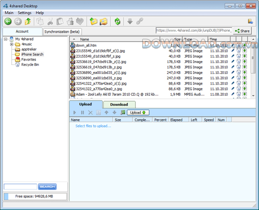Click the file list vertical scrollbar thumb
The image size is (259, 210).
(x=253, y=58)
